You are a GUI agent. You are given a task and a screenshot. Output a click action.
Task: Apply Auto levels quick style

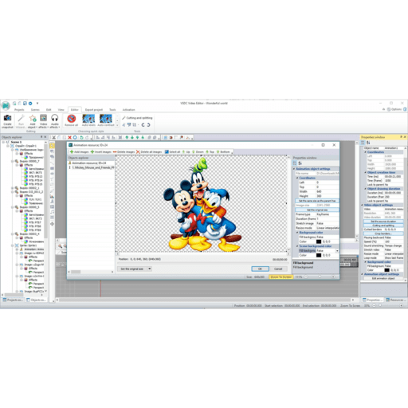pos(88,119)
